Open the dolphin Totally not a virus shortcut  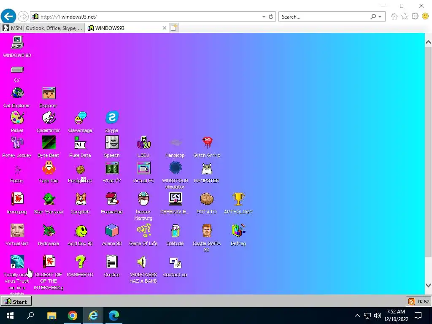coord(17,262)
